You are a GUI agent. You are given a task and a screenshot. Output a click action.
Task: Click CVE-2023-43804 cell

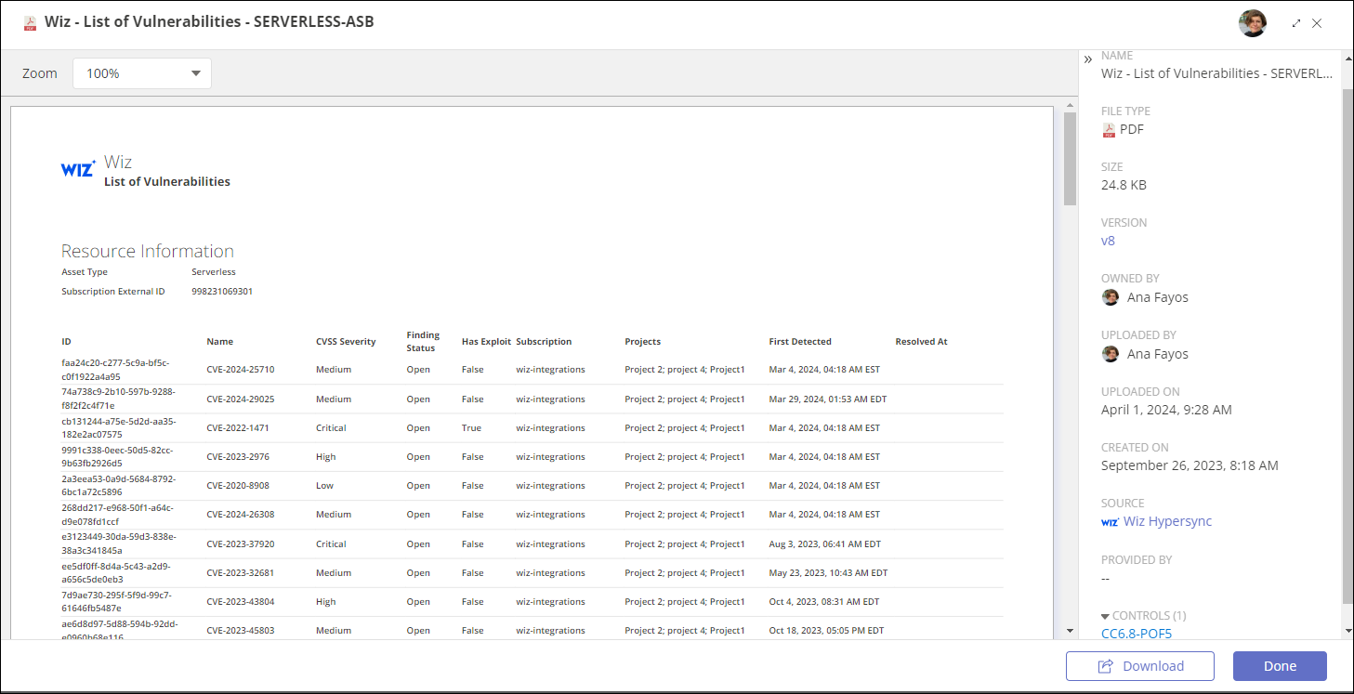(241, 602)
